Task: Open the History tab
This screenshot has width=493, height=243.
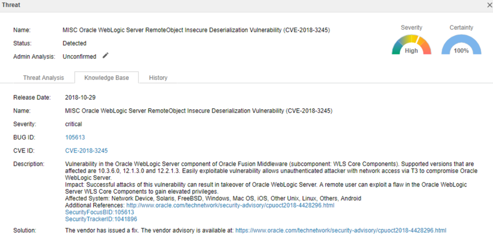Action: click(x=158, y=78)
